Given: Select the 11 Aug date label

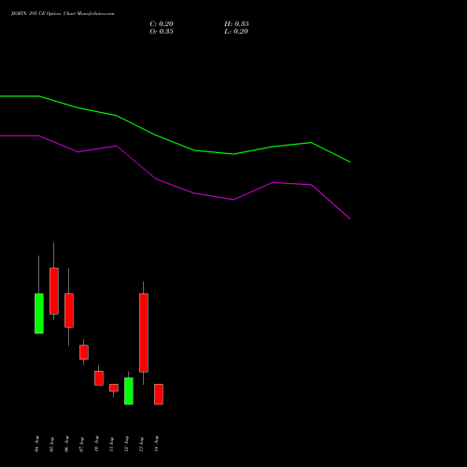Looking at the screenshot, I should coord(112,444).
